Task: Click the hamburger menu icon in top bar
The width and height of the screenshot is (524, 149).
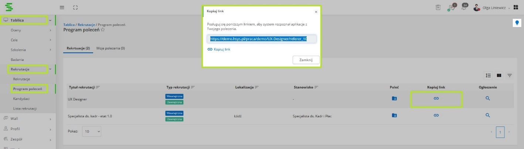Action: (62, 7)
